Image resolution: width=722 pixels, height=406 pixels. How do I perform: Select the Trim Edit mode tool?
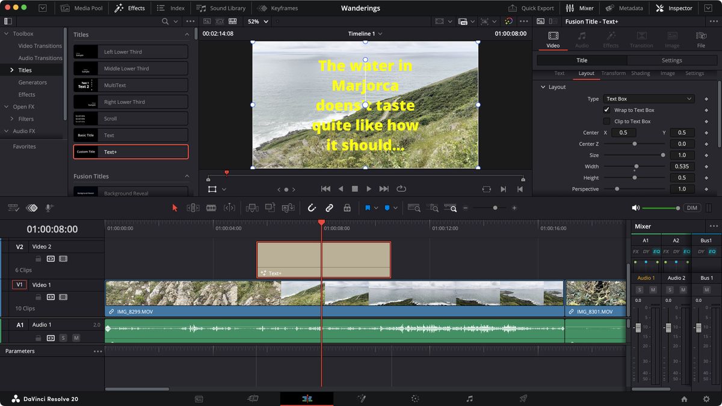click(193, 208)
